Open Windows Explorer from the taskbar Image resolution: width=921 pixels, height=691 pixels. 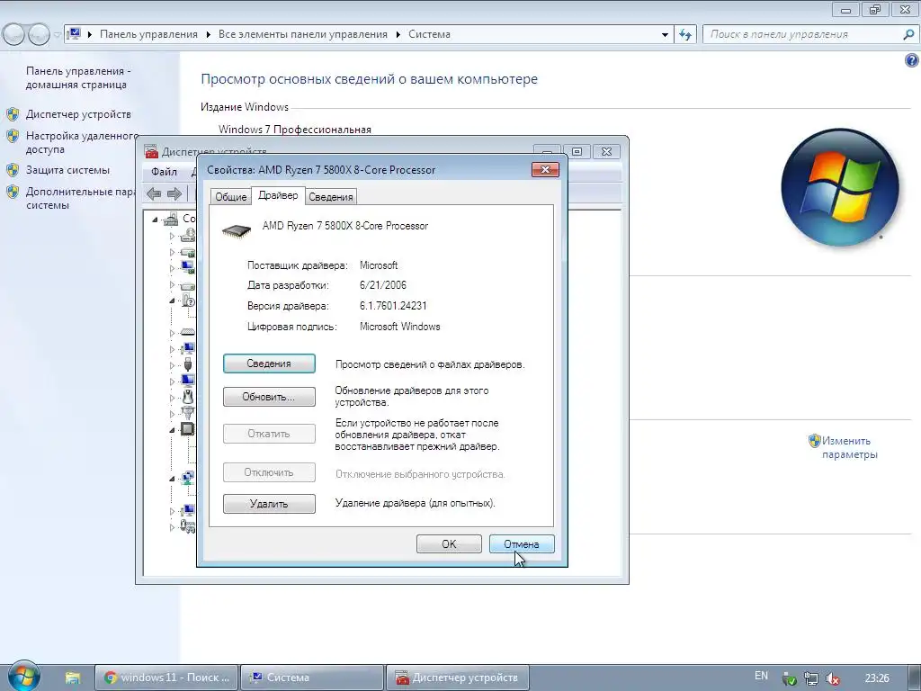coord(72,678)
